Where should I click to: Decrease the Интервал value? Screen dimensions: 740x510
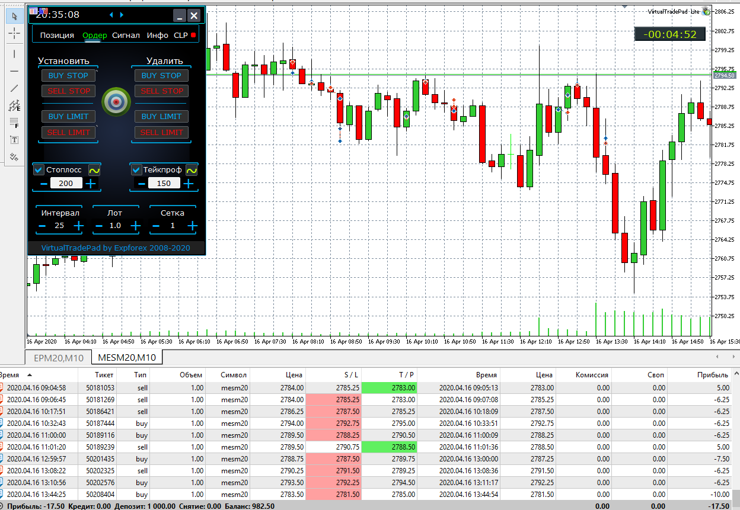pyautogui.click(x=42, y=226)
